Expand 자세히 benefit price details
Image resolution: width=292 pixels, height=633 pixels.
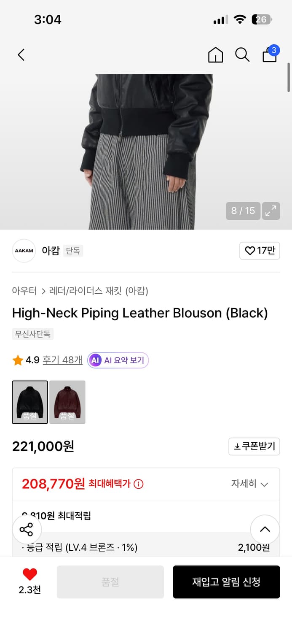(x=249, y=484)
